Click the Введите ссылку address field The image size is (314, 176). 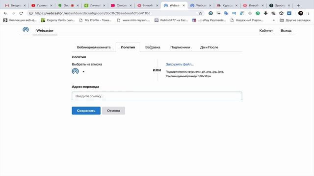[157, 96]
